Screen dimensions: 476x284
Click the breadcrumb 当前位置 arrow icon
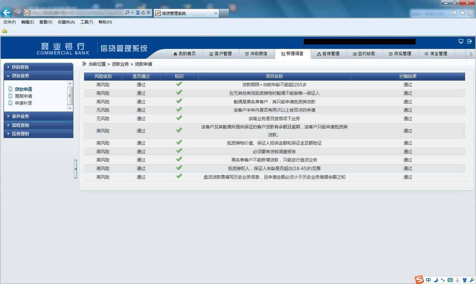[84, 64]
